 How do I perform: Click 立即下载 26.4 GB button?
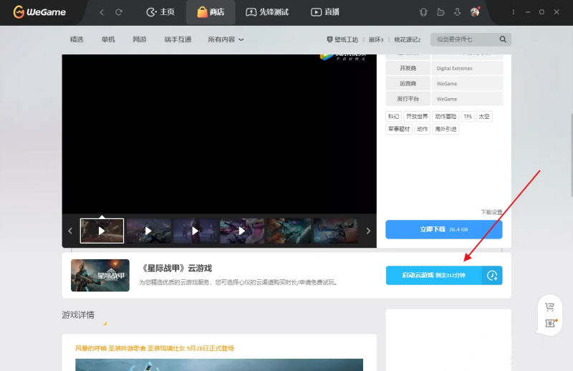coord(443,229)
